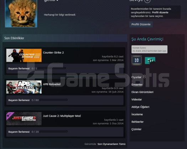Click the Counter-Strike 2 achievement progress bar
Screen dimensions: 187x149
(52, 68)
